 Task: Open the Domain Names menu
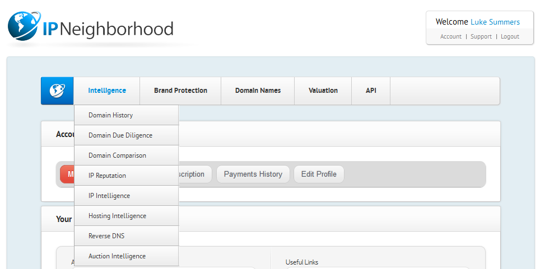click(258, 91)
